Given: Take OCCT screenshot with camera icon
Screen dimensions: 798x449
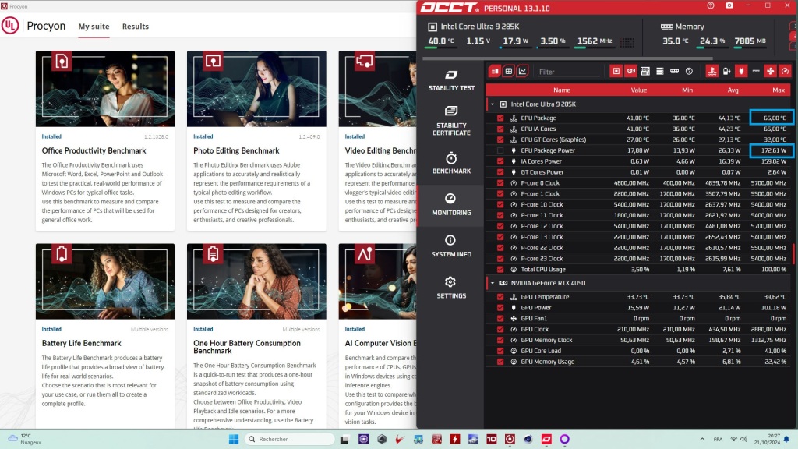Looking at the screenshot, I should point(729,5).
